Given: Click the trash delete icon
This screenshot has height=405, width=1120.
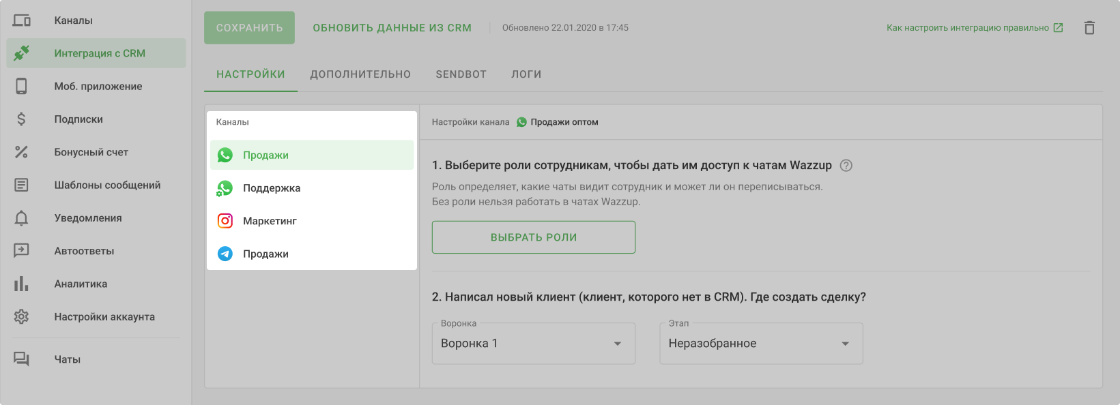Looking at the screenshot, I should [1089, 28].
